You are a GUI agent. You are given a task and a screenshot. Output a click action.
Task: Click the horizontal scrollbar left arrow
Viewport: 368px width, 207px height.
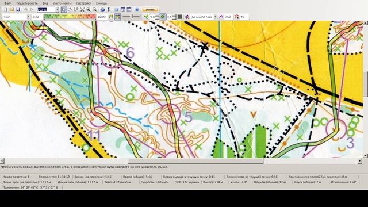tap(2, 161)
